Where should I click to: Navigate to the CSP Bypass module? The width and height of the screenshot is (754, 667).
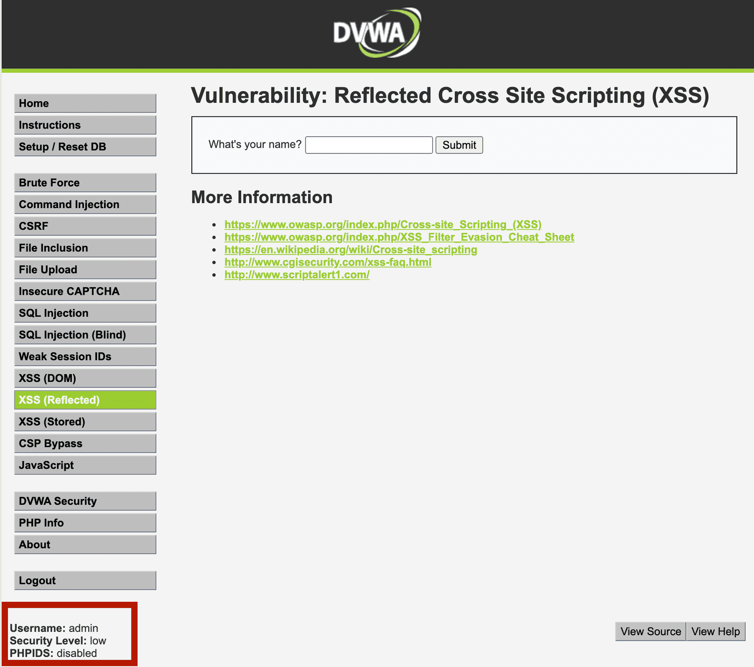(x=85, y=443)
